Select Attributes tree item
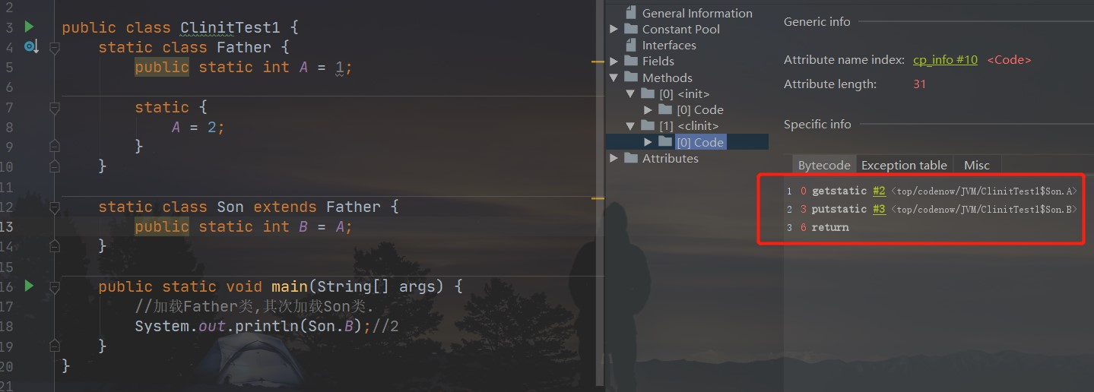Screen dimensions: 1094x392 coord(670,158)
